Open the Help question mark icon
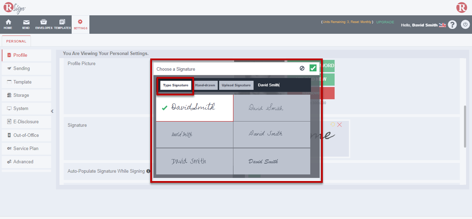472x219 pixels. coord(452,24)
